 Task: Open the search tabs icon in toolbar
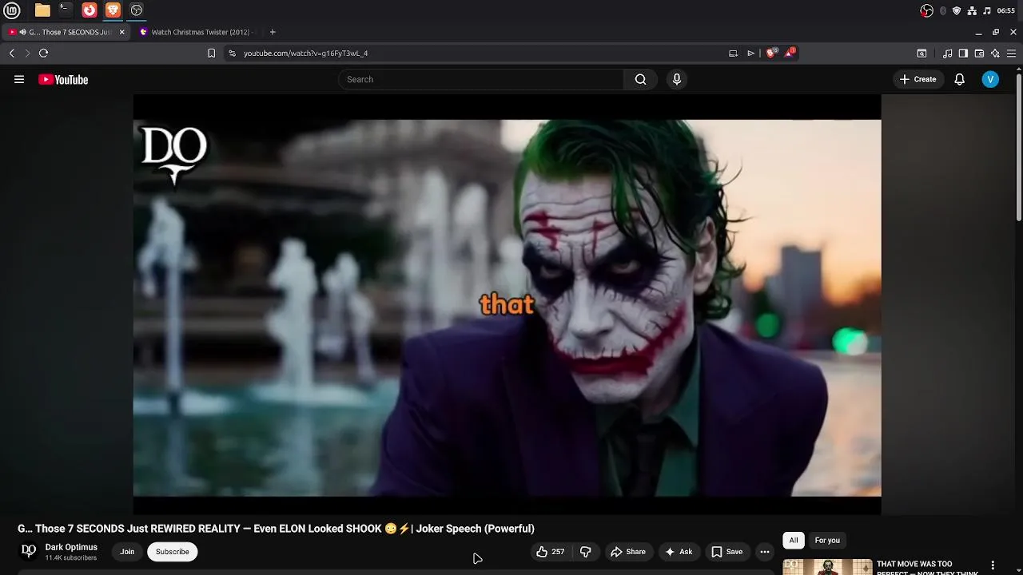point(921,54)
